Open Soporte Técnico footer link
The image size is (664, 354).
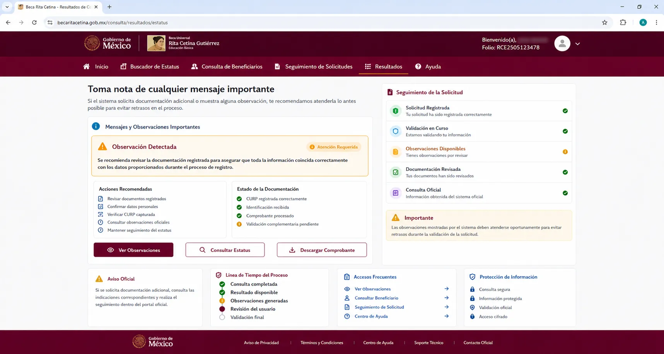pyautogui.click(x=428, y=342)
